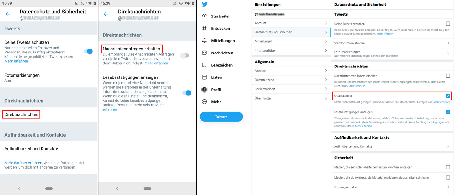Expand Foto-Markierungen settings chevron

[x=448, y=53]
